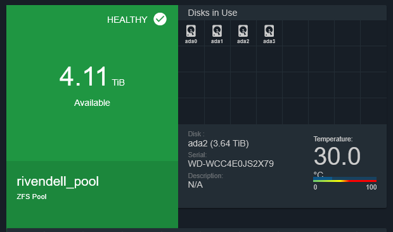This screenshot has height=232, width=393.
Task: Click the ZFS Pool subtitle
Action: click(32, 197)
